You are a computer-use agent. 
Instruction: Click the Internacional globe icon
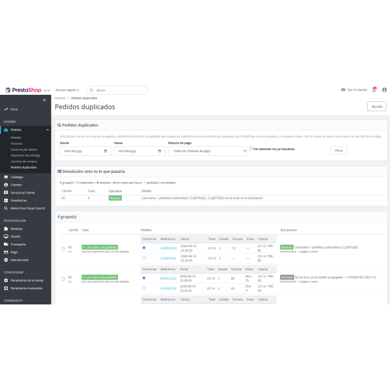[x=6, y=260]
